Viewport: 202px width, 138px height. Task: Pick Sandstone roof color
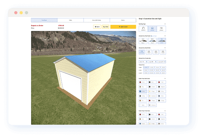point(152,96)
